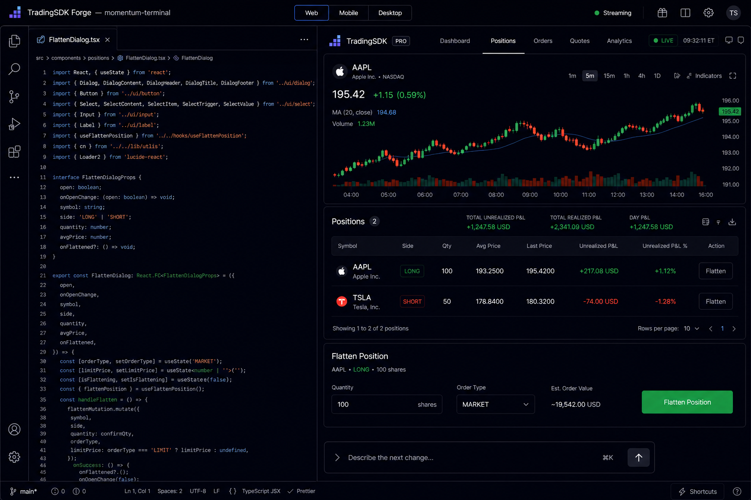
Task: Download positions with export icon
Action: click(732, 222)
